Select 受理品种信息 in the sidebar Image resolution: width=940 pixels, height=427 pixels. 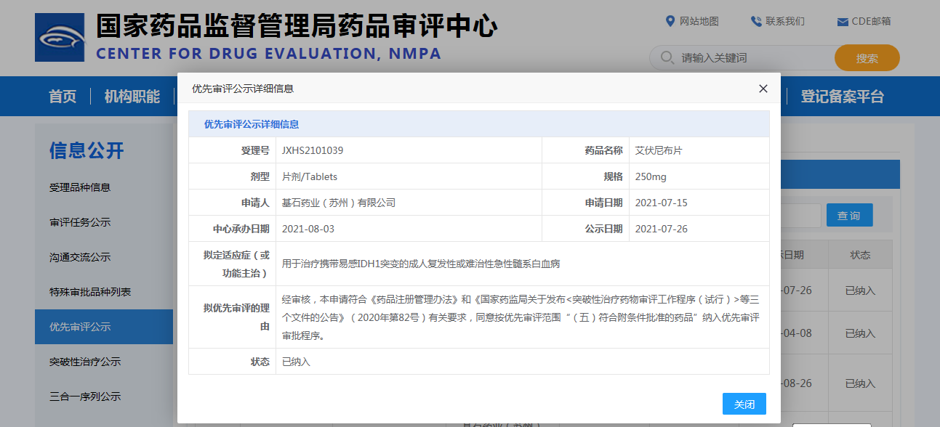pyautogui.click(x=80, y=187)
